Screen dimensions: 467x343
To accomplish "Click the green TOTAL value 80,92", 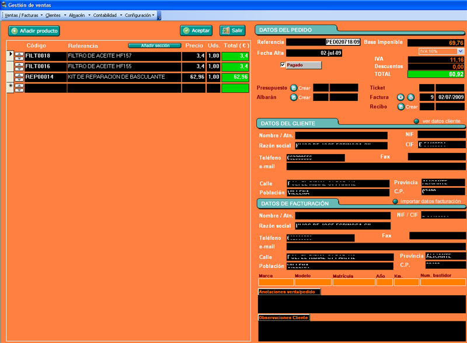I will (x=435, y=74).
